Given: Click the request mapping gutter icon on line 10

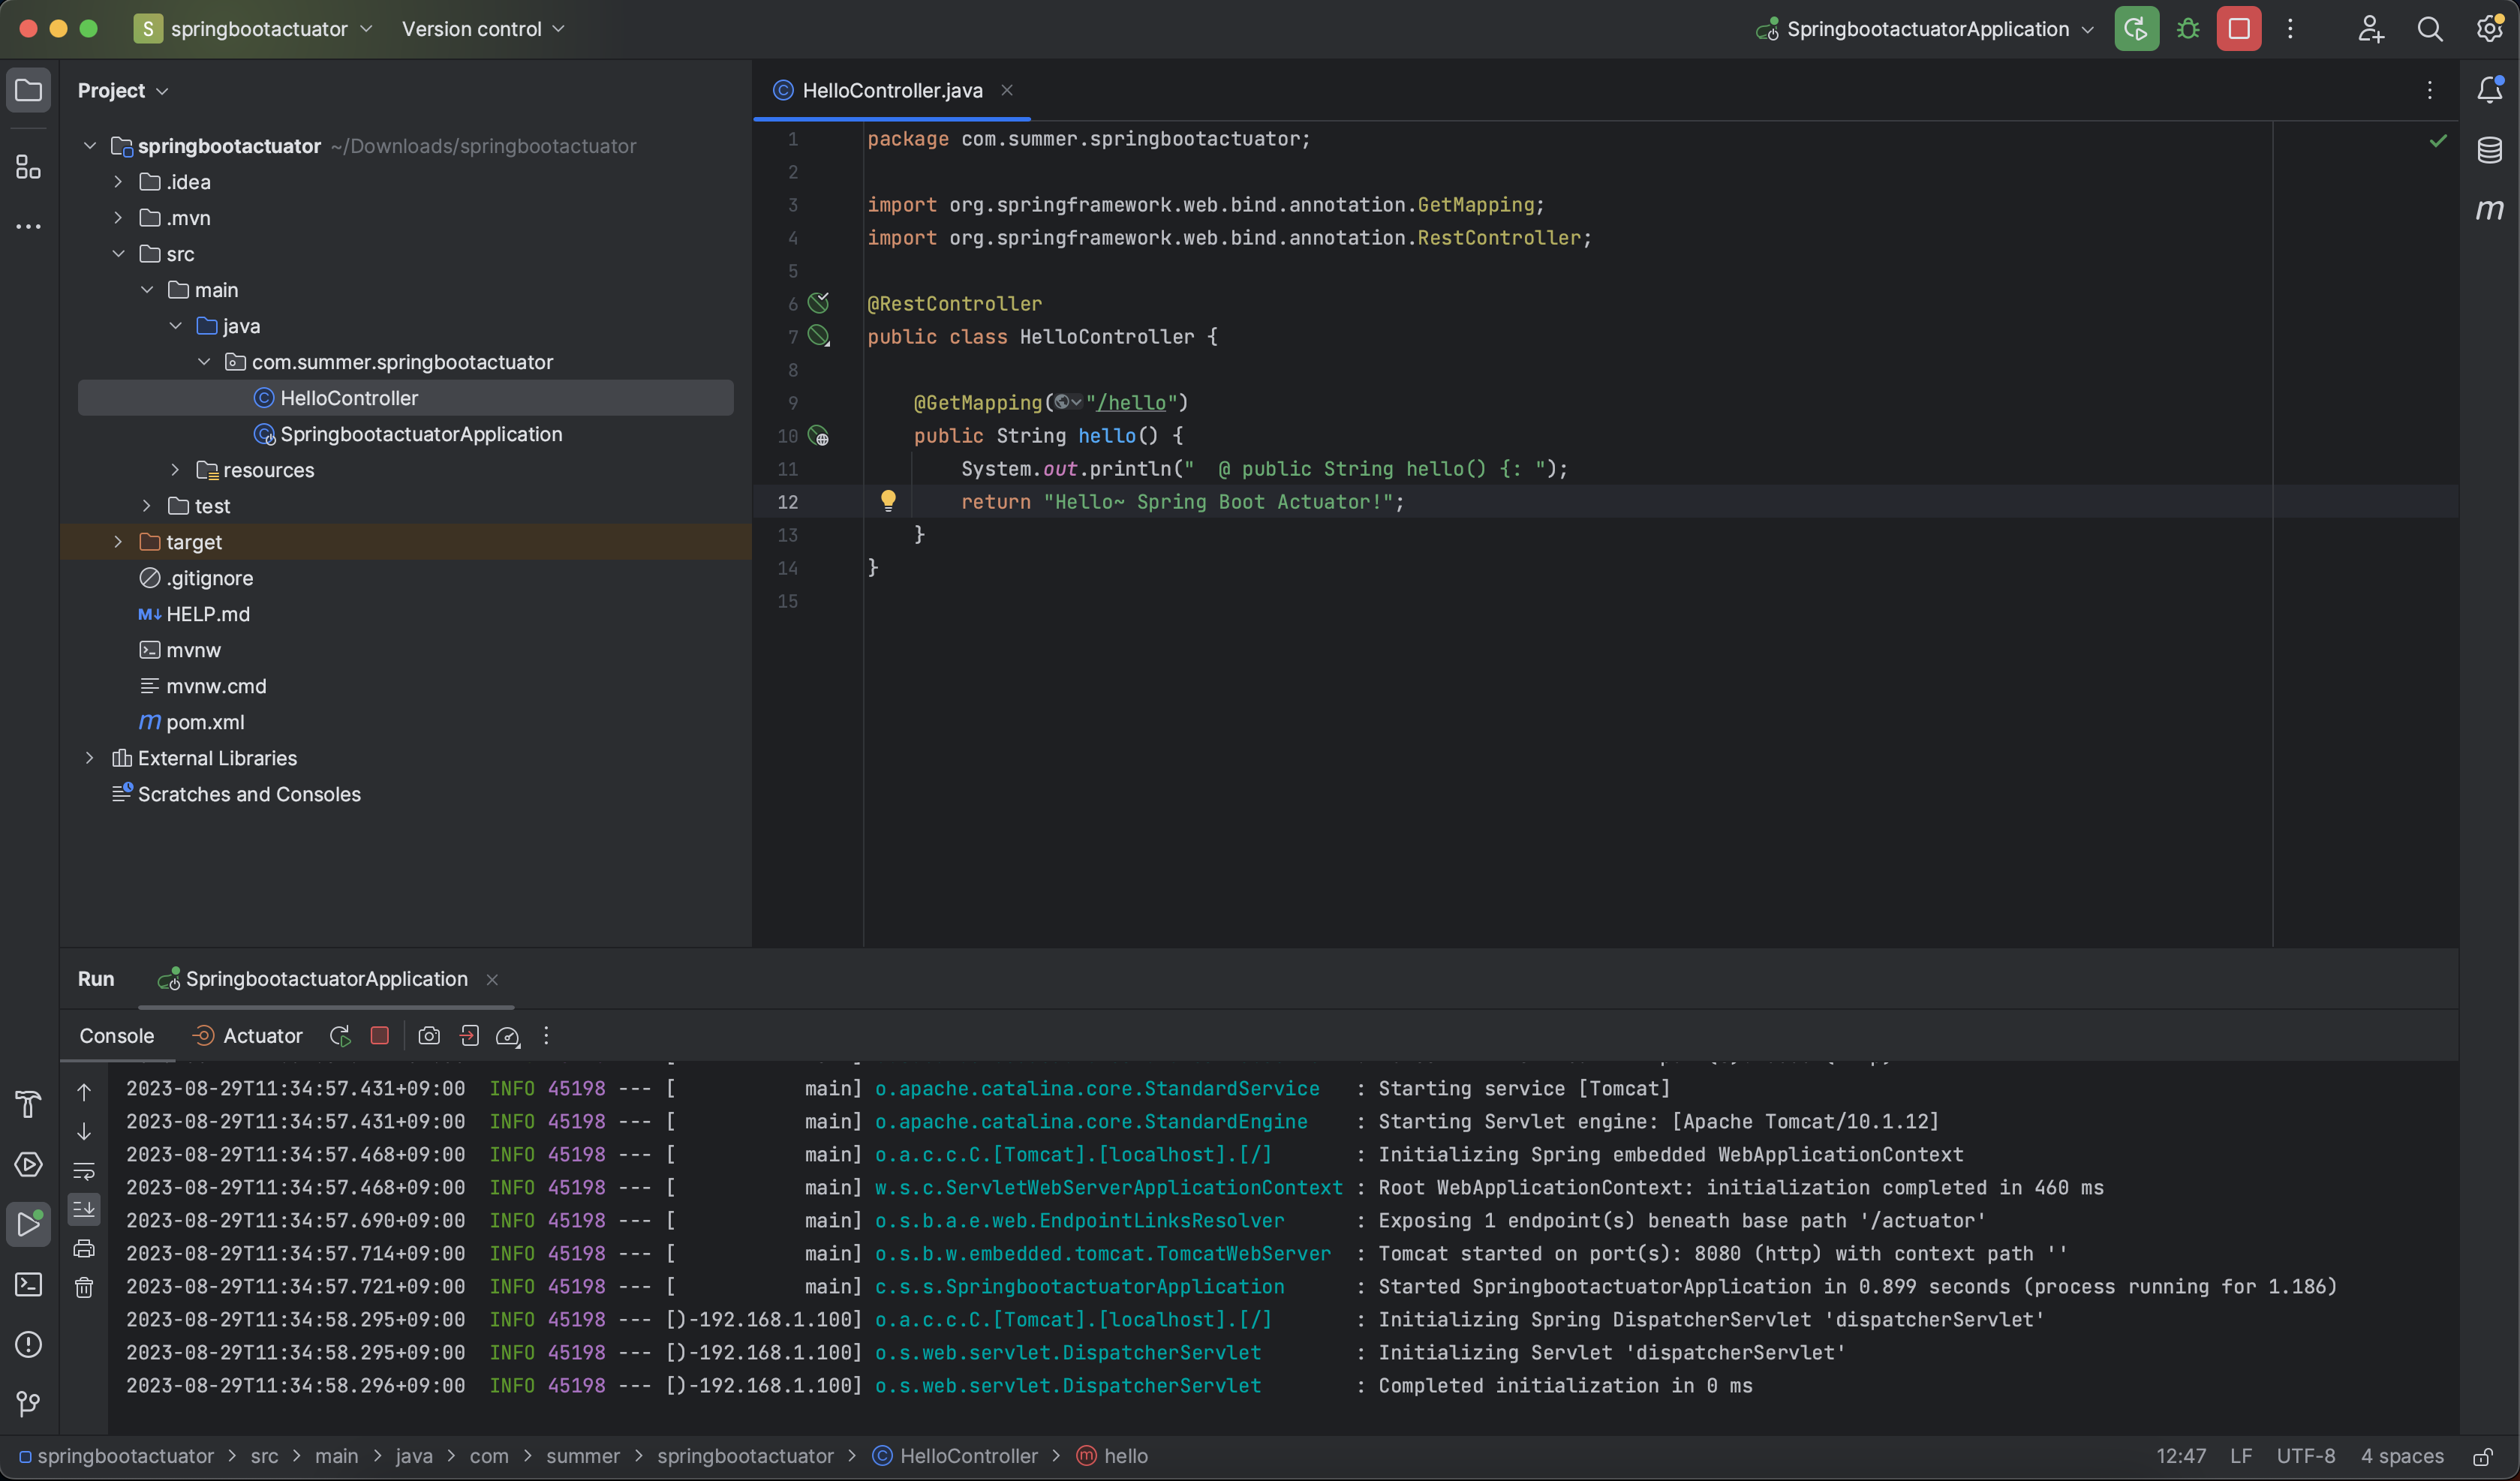Looking at the screenshot, I should click(x=819, y=436).
